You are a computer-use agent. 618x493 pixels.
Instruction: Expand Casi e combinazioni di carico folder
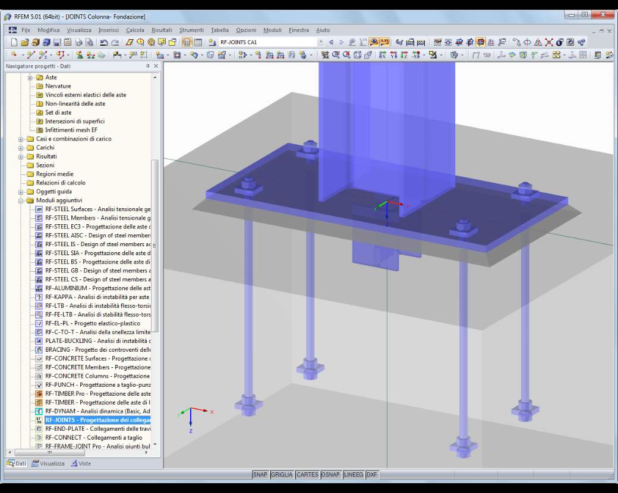[x=21, y=139]
